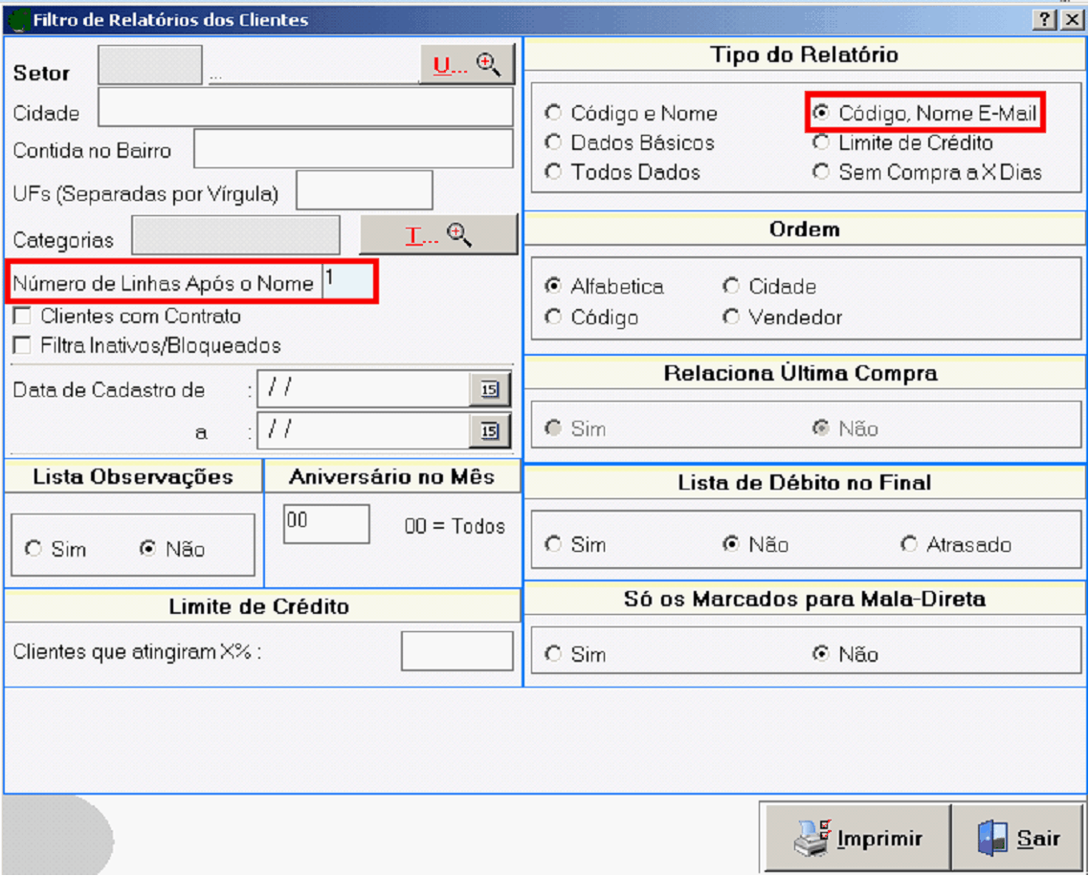
Task: Order the report by Vendedor
Action: (x=732, y=318)
